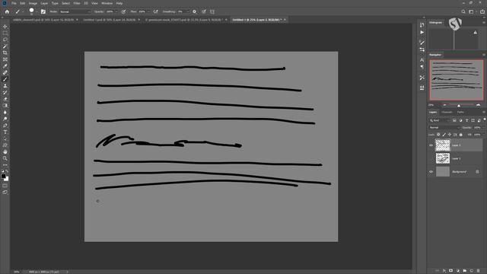The height and width of the screenshot is (274, 487).
Task: Toggle symmetry paint options
Action: click(x=212, y=11)
